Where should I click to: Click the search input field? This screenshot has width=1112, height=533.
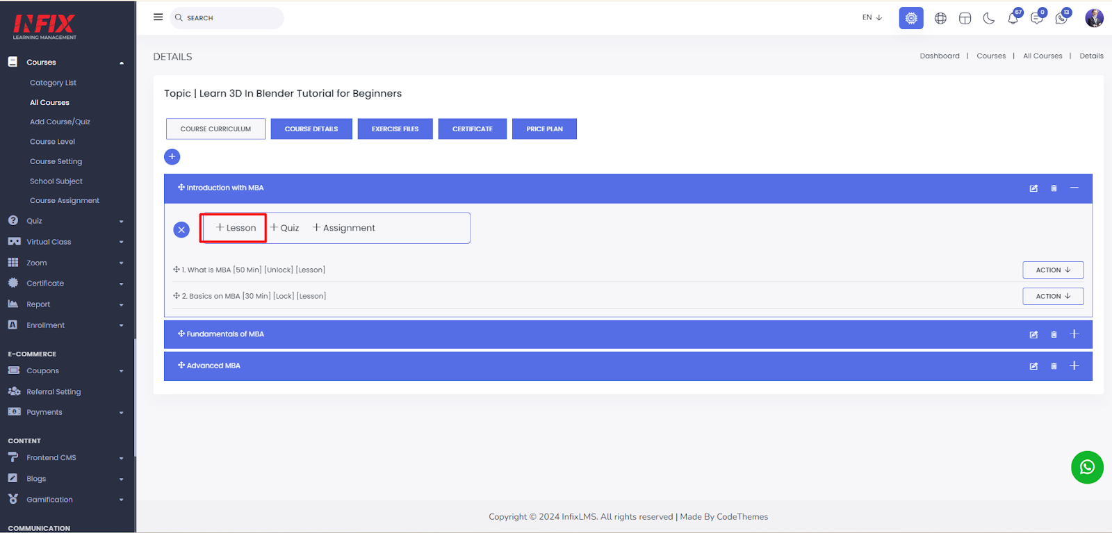[227, 18]
